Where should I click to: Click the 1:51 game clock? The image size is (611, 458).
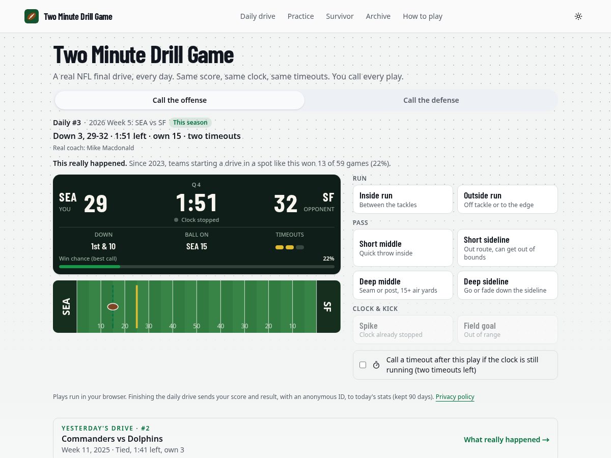tap(197, 203)
